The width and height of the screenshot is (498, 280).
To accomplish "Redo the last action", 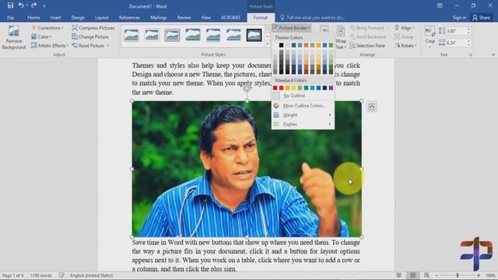I will tap(33, 5).
